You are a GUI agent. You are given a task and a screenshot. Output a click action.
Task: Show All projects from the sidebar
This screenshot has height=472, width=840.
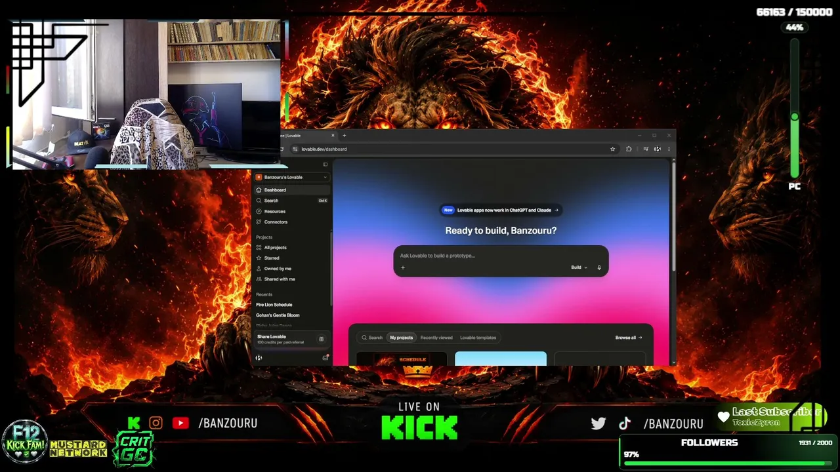click(291, 247)
